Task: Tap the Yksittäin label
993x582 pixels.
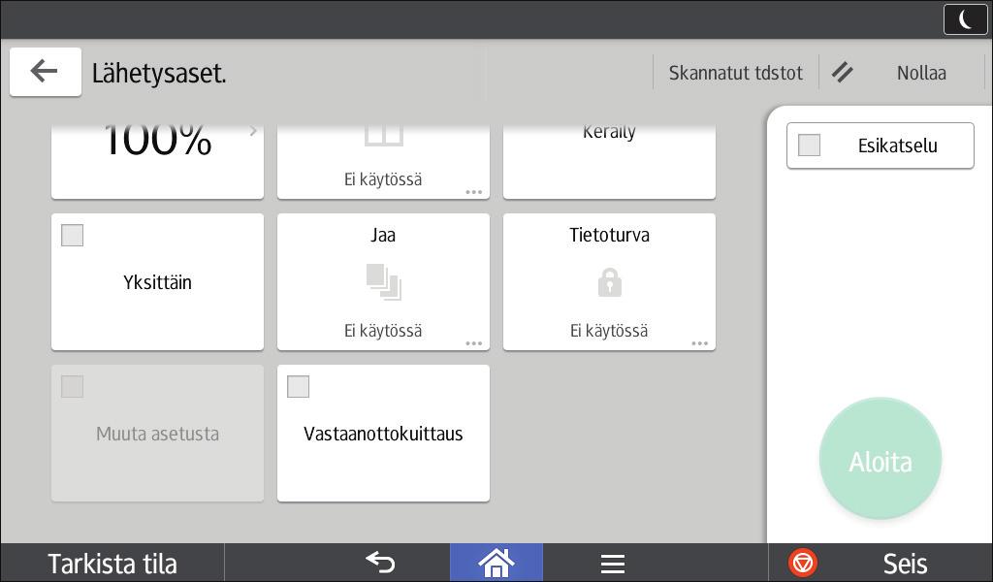Action: click(158, 282)
